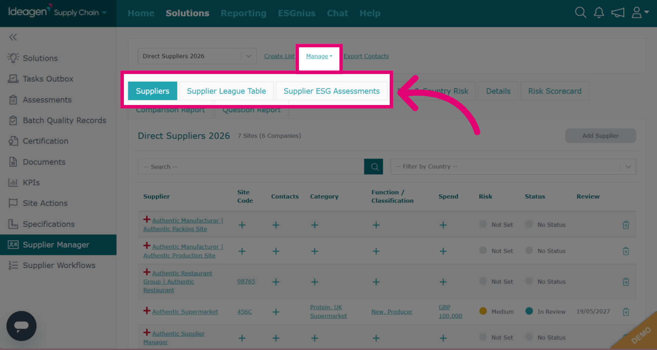657x350 pixels.
Task: Open the Manage dropdown
Action: pos(319,56)
